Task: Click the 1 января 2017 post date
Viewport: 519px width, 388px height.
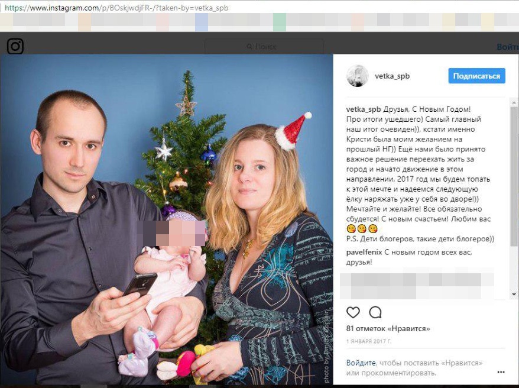Action: pyautogui.click(x=369, y=341)
